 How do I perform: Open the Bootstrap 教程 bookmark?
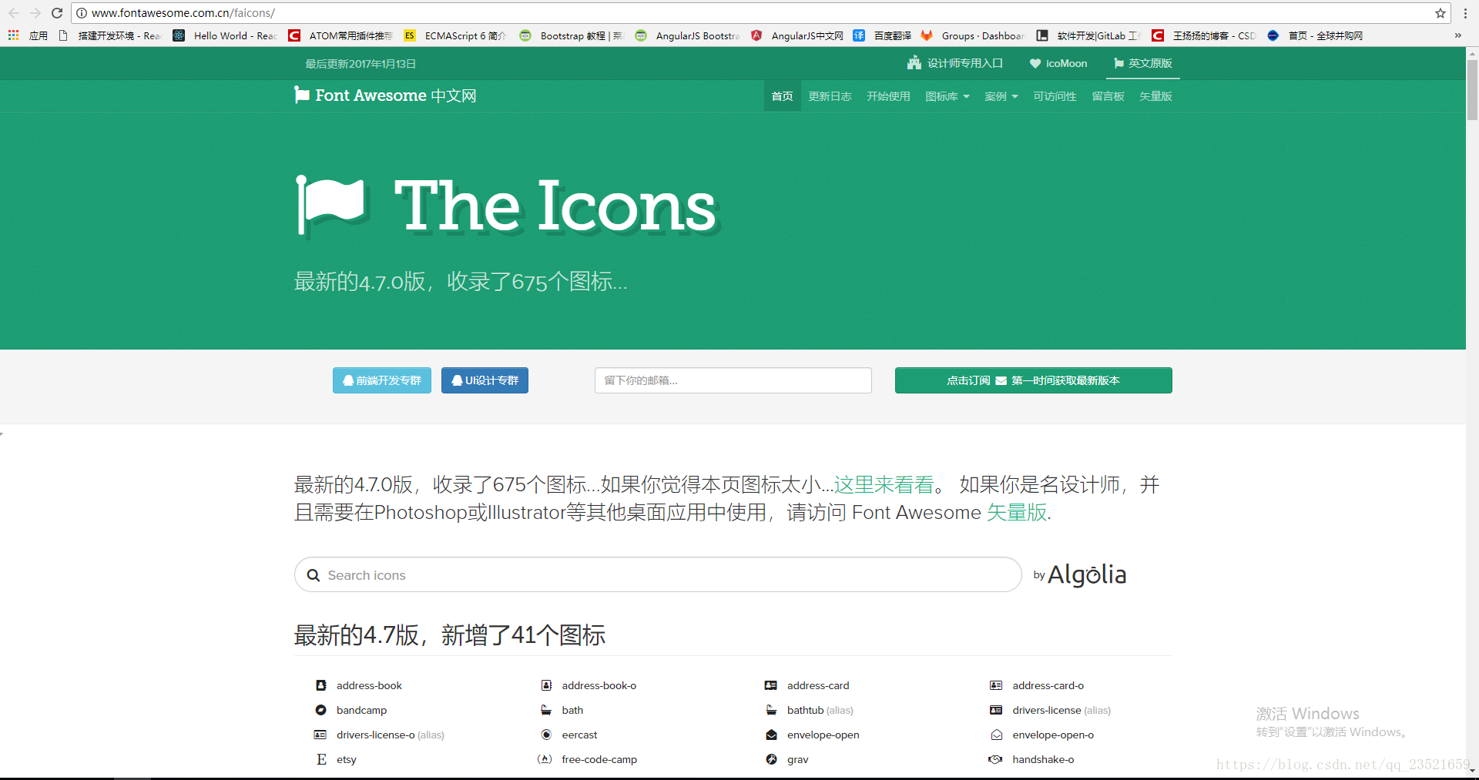click(571, 35)
